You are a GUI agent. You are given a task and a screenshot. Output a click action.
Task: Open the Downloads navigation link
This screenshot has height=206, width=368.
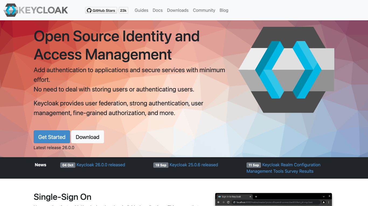178,10
